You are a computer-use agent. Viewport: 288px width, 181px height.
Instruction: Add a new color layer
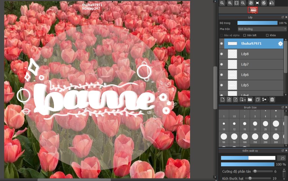point(223,99)
